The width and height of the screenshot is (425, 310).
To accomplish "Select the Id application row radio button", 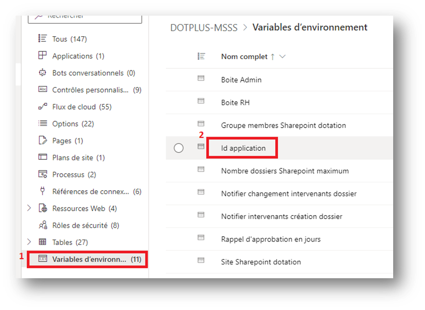I will pyautogui.click(x=179, y=148).
